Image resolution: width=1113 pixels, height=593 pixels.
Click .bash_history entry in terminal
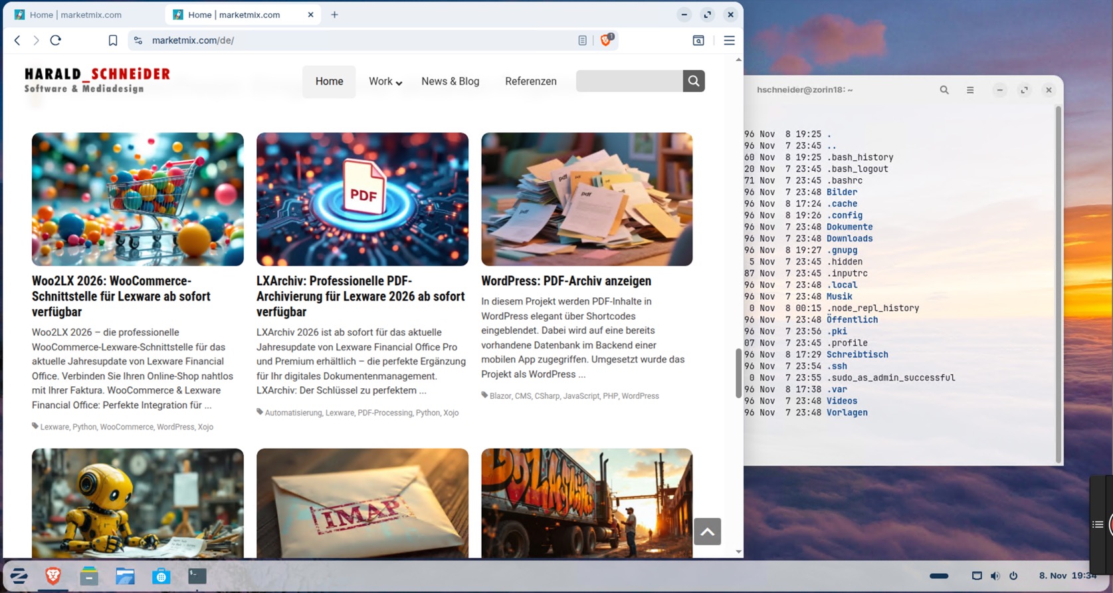tap(860, 158)
